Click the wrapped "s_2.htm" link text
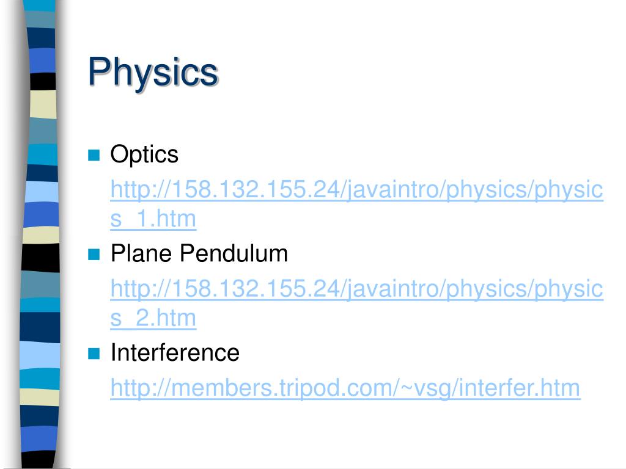626x469 pixels. pyautogui.click(x=153, y=318)
